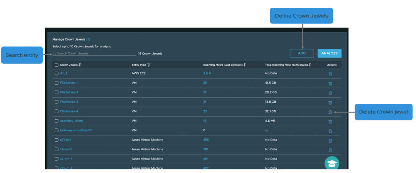Viewport: 416px width, 173px height.
Task: Tick the checkbox for FileServer-2
Action: click(56, 92)
